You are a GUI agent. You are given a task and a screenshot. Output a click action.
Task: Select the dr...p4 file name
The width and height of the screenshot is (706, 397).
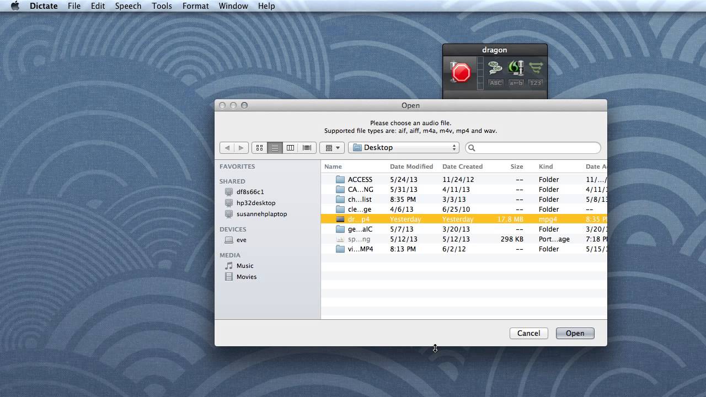pos(359,219)
